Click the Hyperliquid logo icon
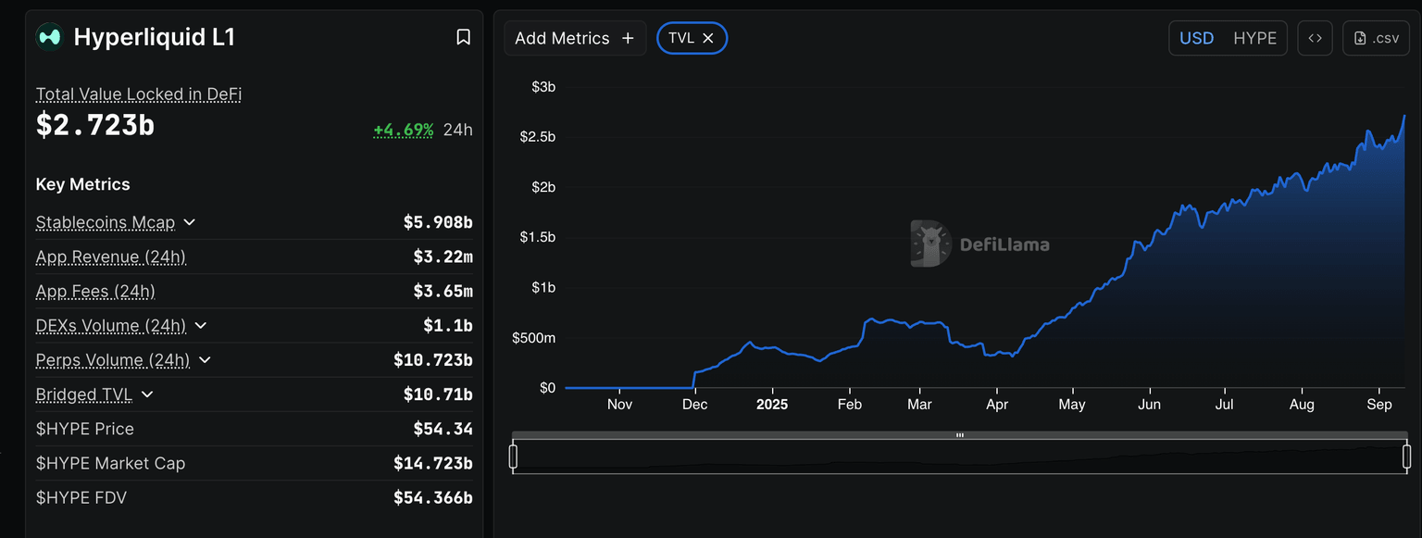The image size is (1422, 538). (x=49, y=37)
